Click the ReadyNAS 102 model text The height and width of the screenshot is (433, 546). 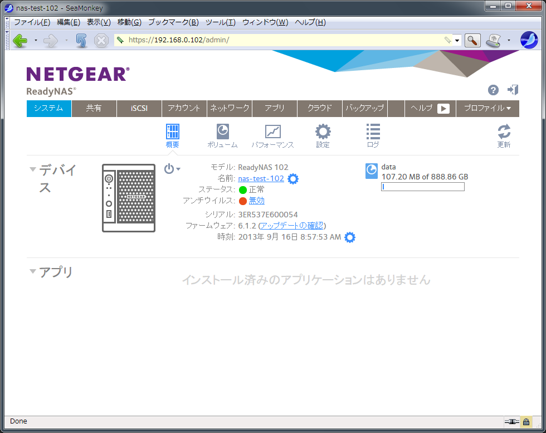pos(263,168)
